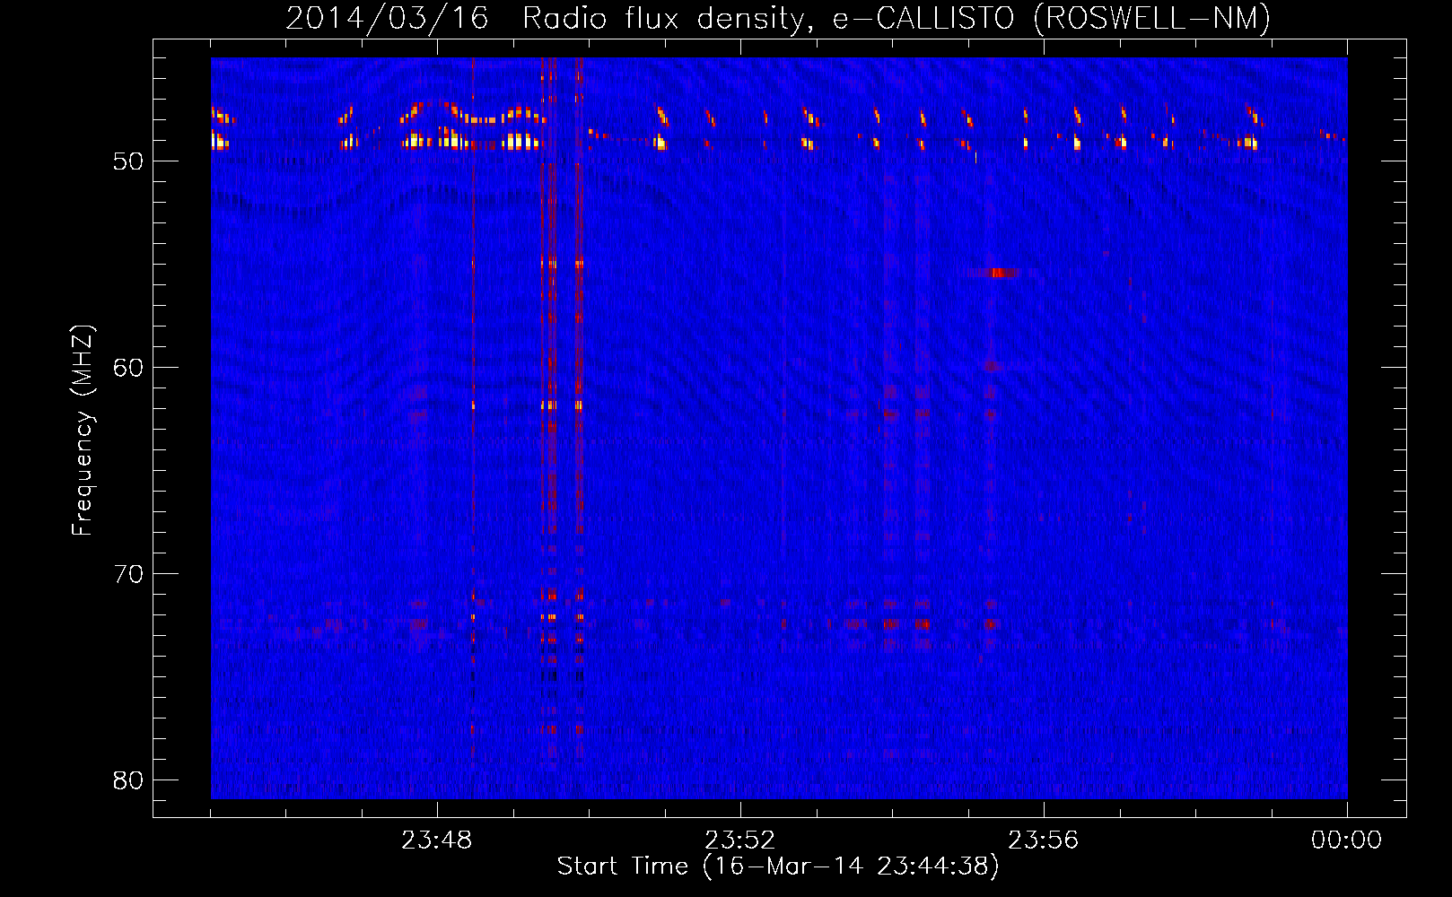Select the 80 frequency tick label
The height and width of the screenshot is (897, 1452).
128,780
